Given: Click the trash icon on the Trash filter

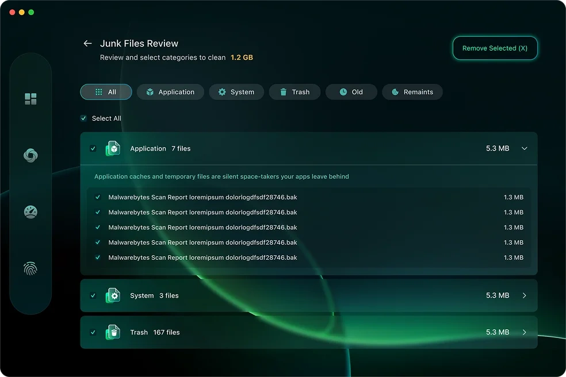Looking at the screenshot, I should [282, 92].
